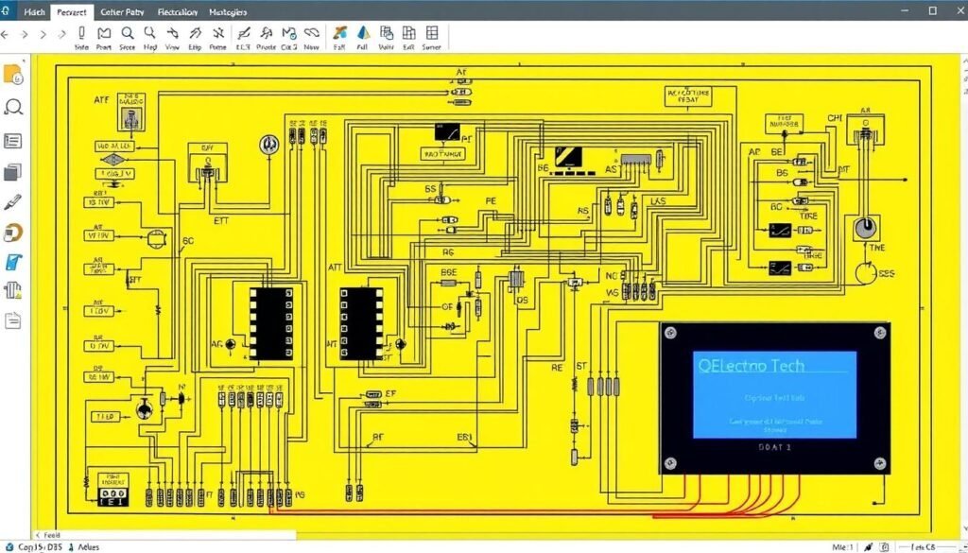Switch to the 'Hach' tab
968x553 pixels.
(35, 11)
